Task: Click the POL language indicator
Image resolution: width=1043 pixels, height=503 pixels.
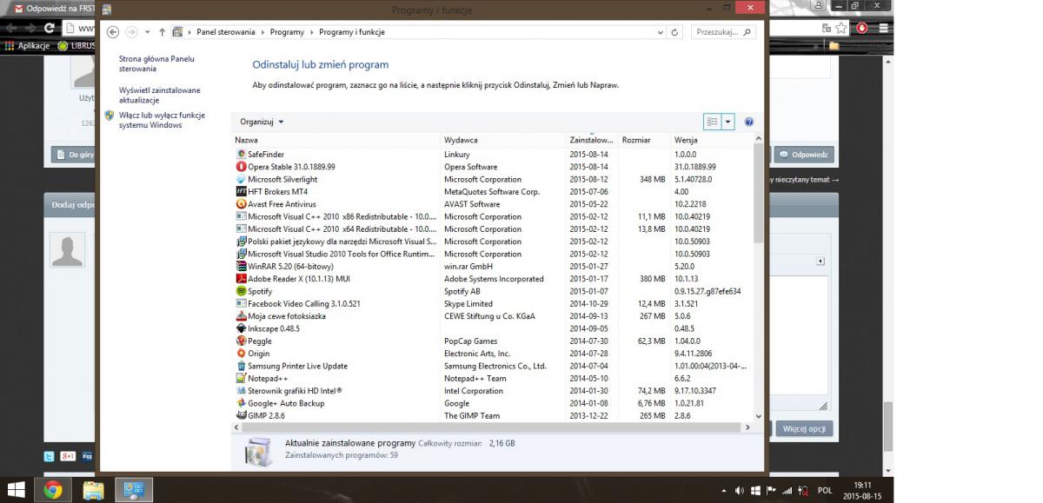Action: pyautogui.click(x=825, y=491)
